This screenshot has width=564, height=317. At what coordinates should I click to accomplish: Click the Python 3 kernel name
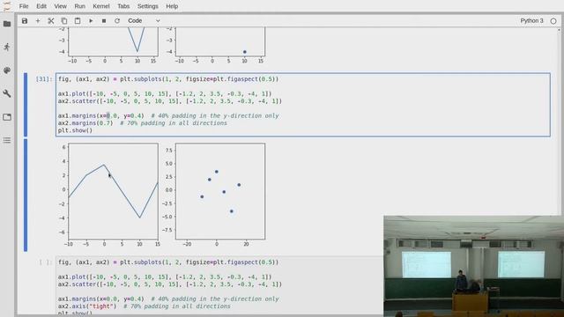[x=531, y=21]
